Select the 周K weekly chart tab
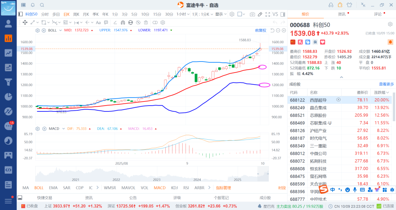Screen dimensions: 396x210 coord(76,14)
